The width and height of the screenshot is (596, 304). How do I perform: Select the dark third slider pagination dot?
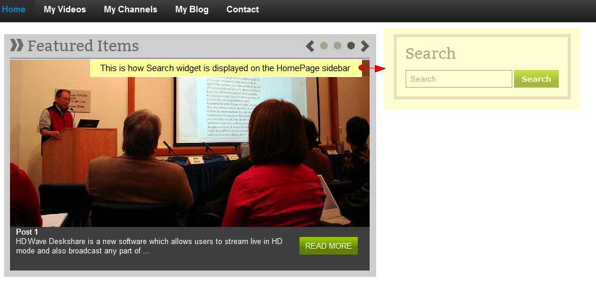(x=351, y=46)
